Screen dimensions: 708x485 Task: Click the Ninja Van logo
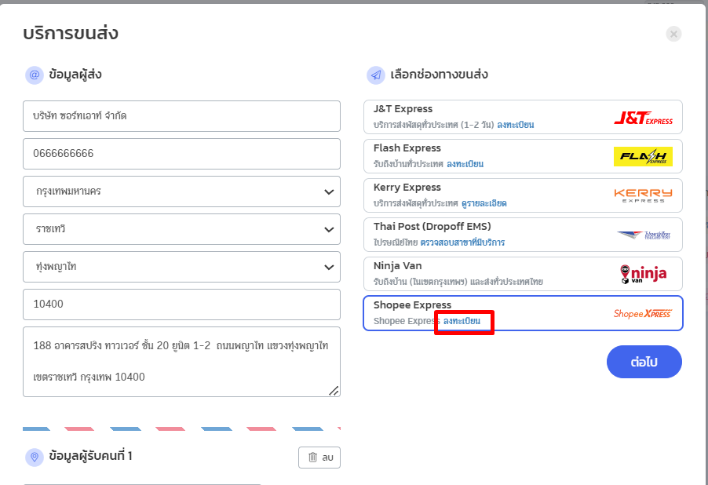coord(643,273)
